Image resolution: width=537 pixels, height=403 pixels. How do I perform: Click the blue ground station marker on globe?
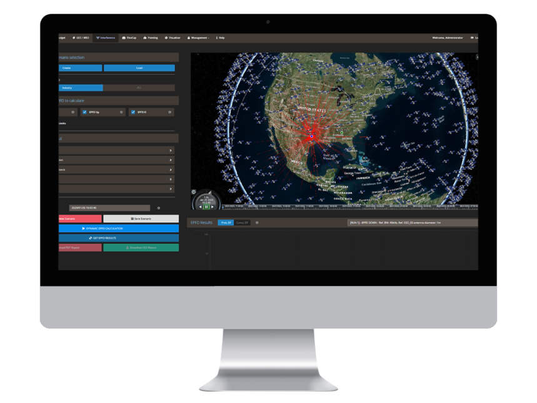click(311, 135)
